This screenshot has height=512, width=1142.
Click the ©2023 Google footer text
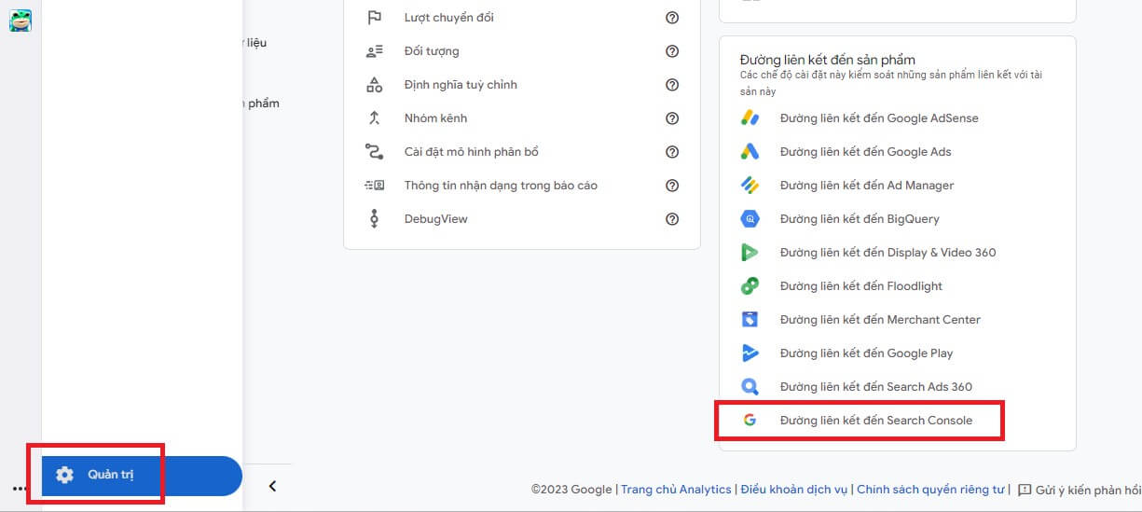pos(571,490)
